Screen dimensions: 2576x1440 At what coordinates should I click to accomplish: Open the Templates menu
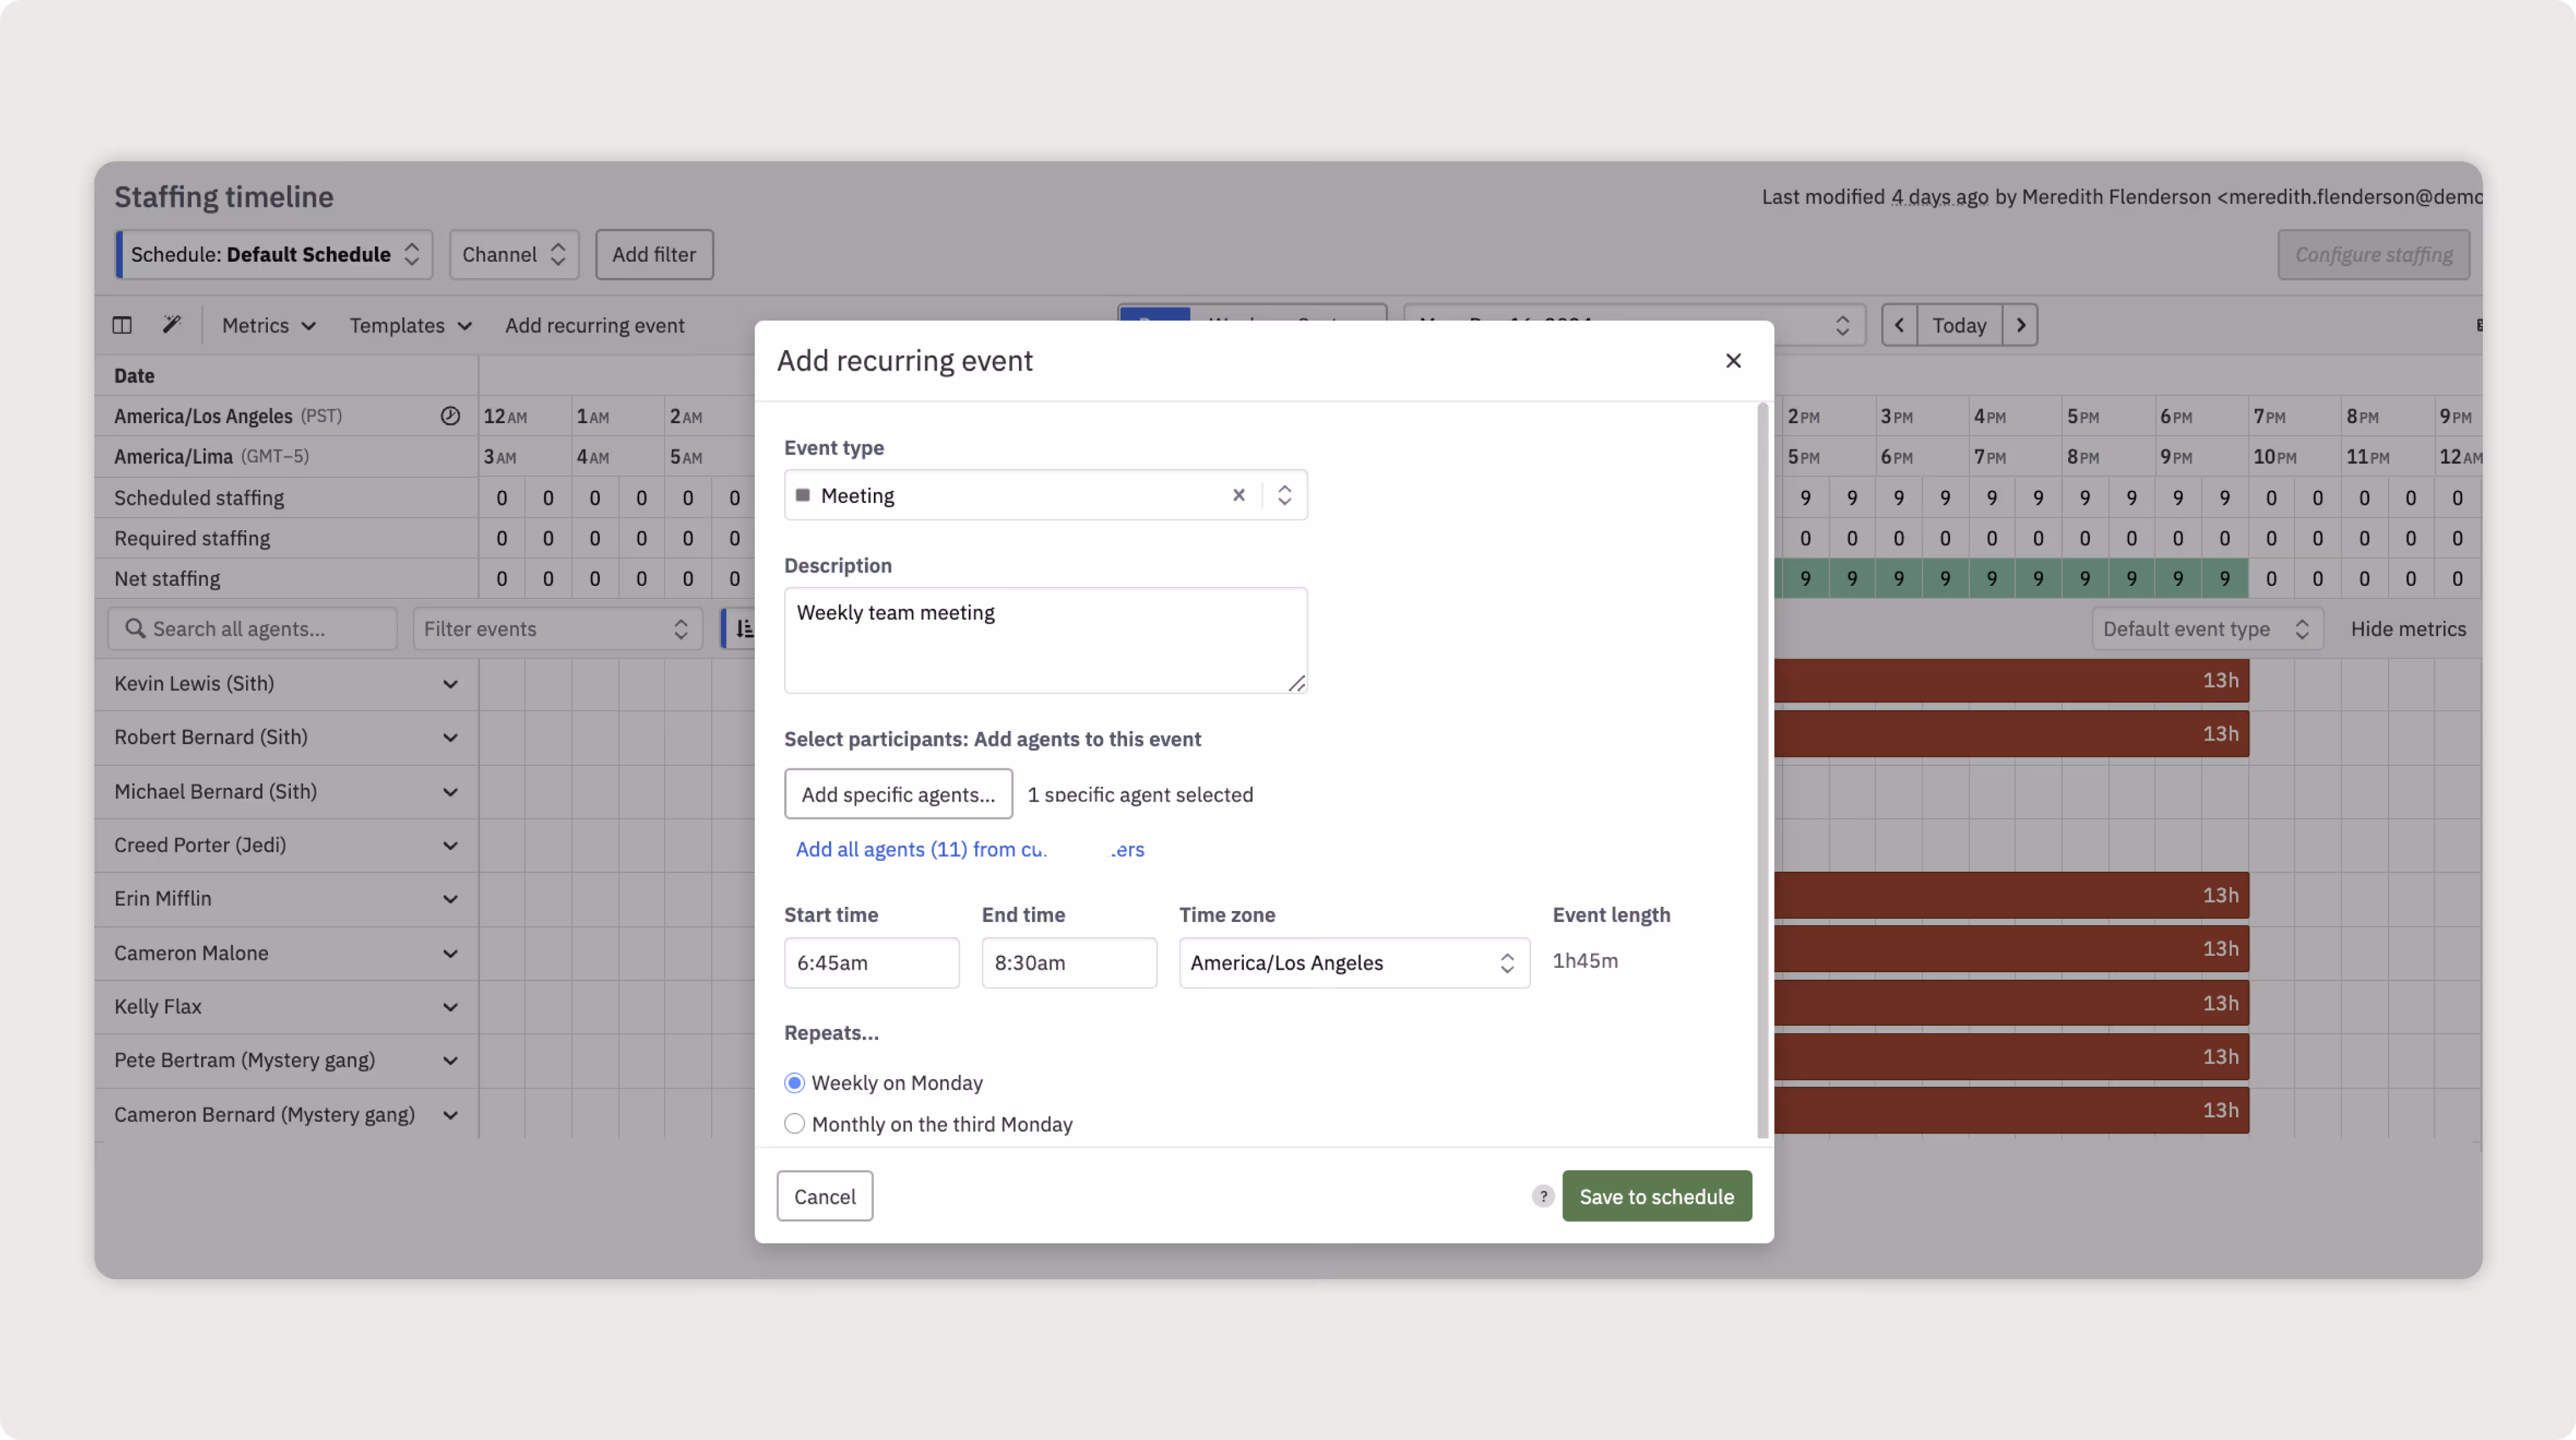point(410,325)
